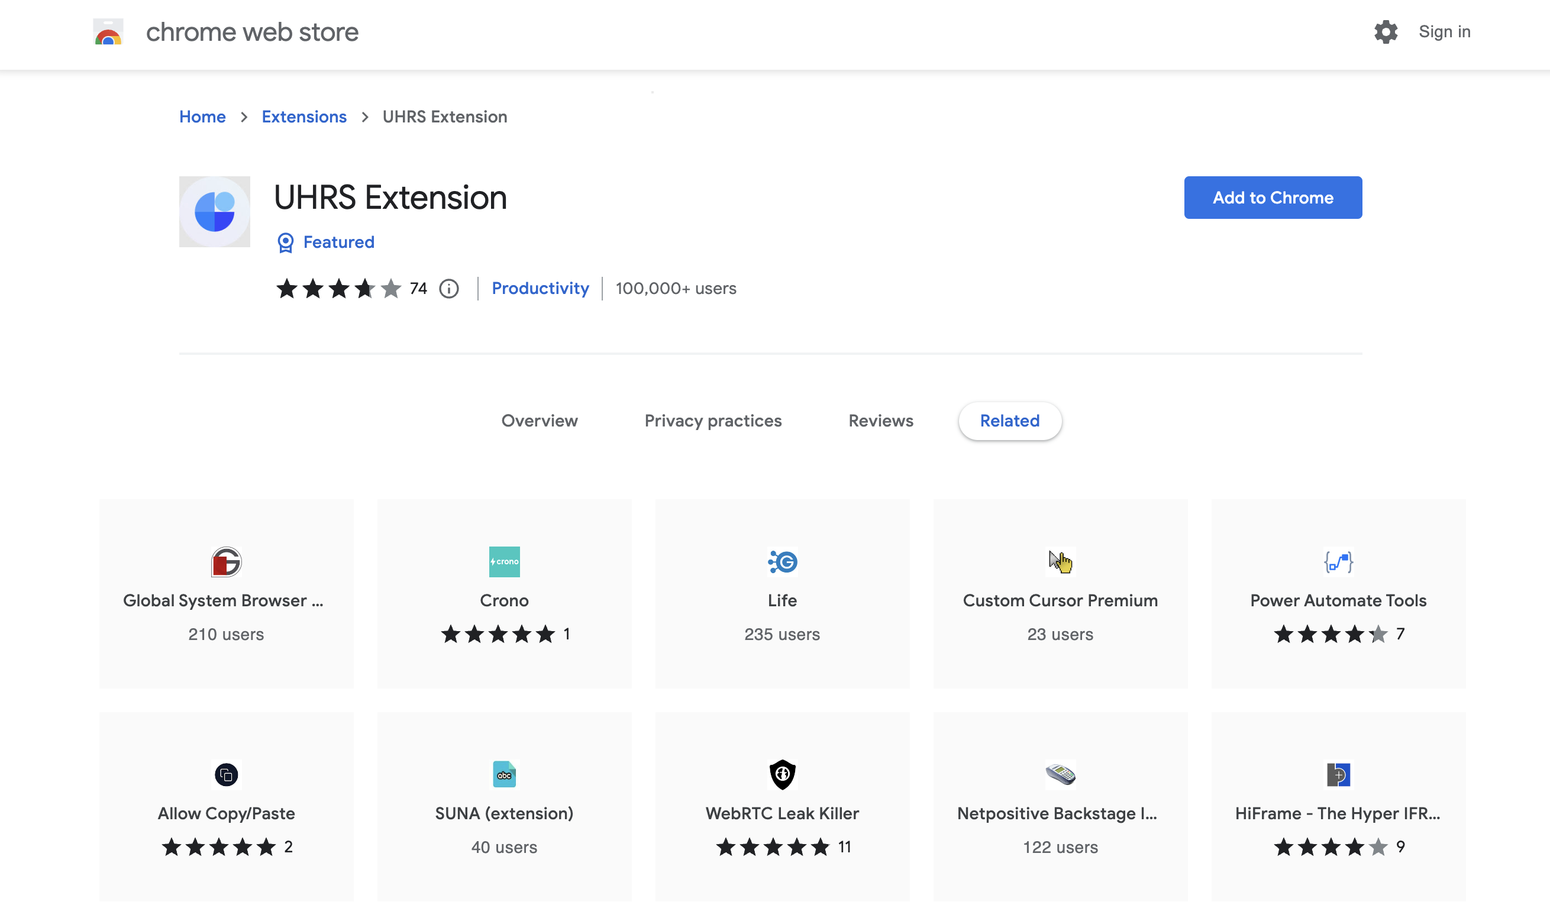1550x918 pixels.
Task: Click HiFrame's star rating
Action: point(1331,847)
